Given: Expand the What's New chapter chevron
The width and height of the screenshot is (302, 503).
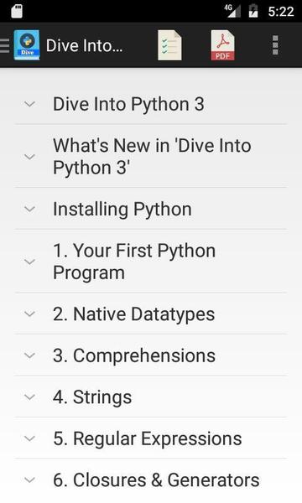Looking at the screenshot, I should (29, 157).
